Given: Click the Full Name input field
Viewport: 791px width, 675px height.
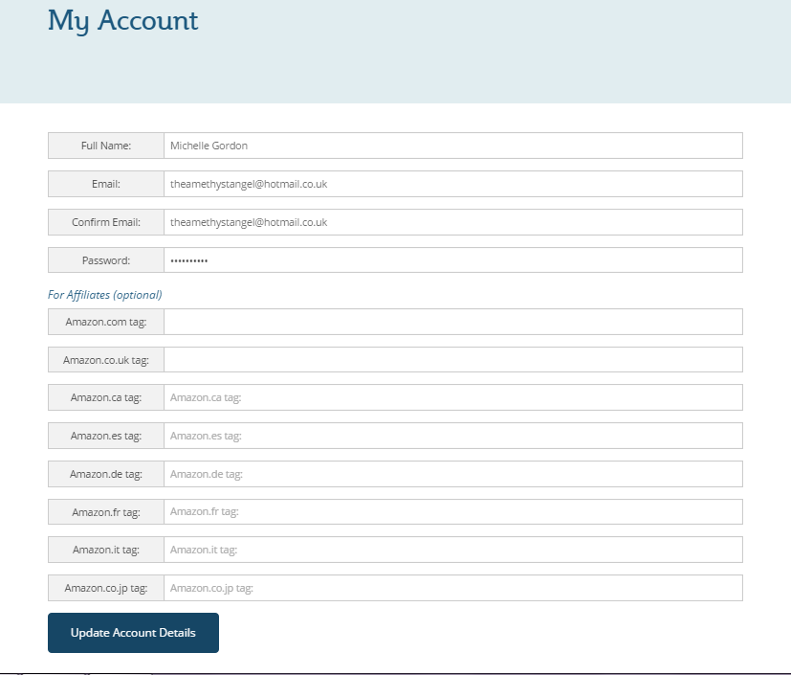Looking at the screenshot, I should click(452, 146).
